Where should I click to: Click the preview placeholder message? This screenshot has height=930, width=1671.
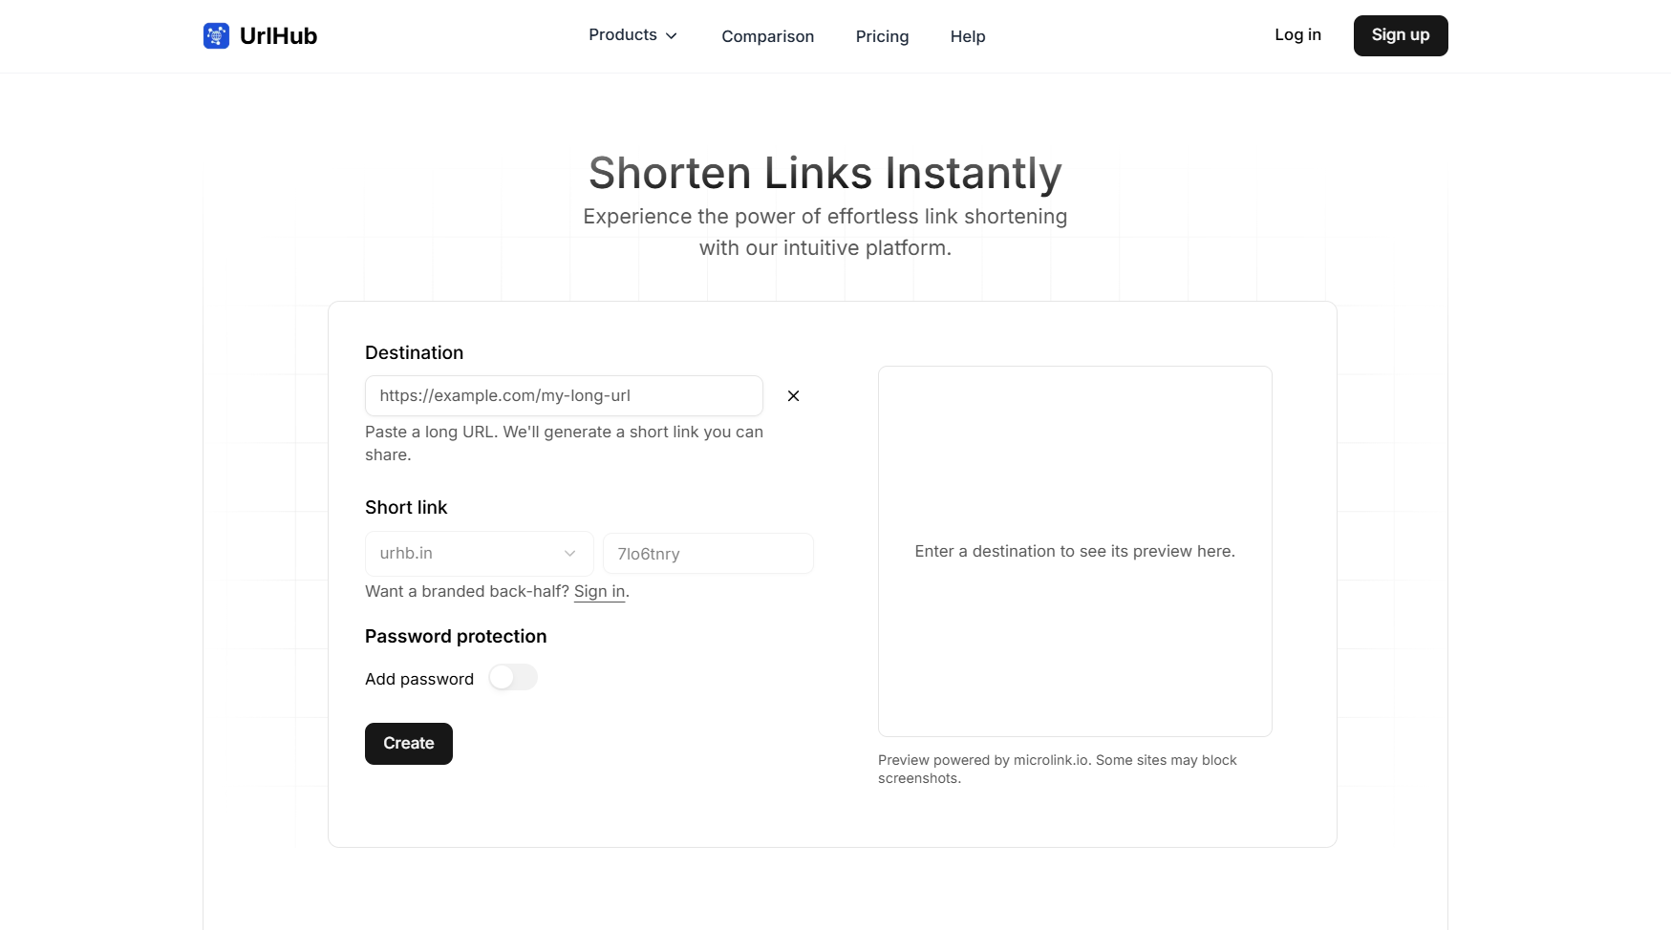tap(1074, 551)
